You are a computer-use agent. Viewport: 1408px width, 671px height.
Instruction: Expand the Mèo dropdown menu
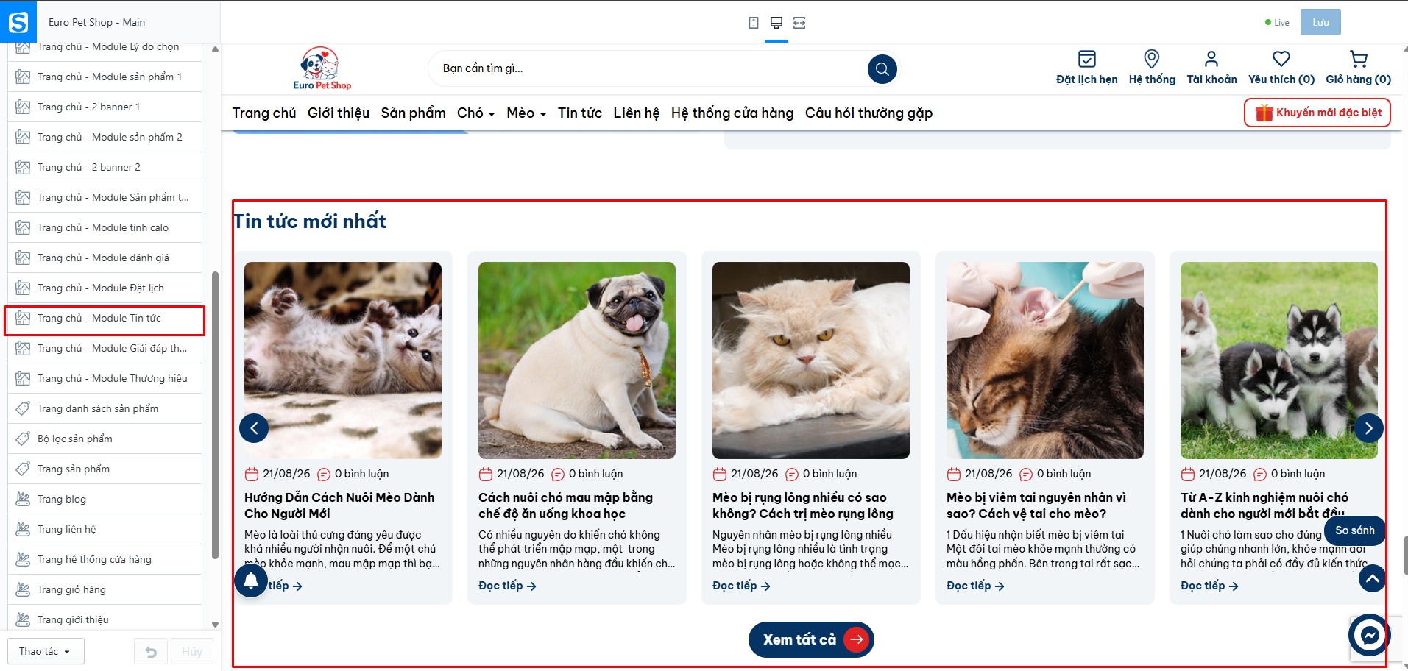[x=526, y=113]
